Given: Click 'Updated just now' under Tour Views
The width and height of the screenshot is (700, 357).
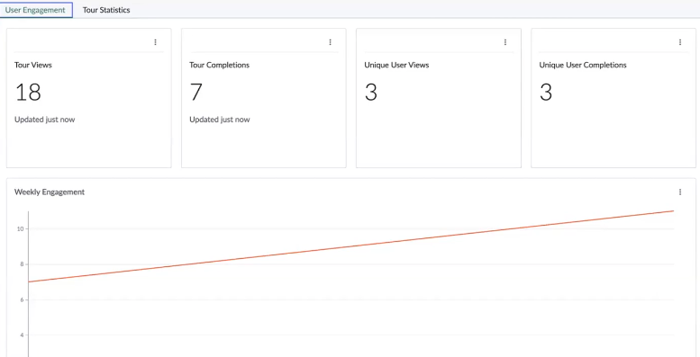Looking at the screenshot, I should tap(45, 120).
